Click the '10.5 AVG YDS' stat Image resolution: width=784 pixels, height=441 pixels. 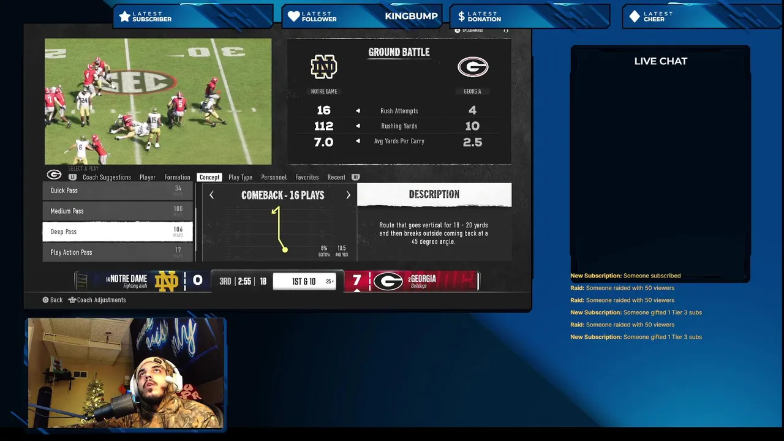coord(341,251)
